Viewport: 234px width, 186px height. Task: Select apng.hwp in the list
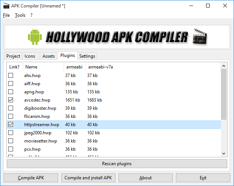tap(34, 92)
